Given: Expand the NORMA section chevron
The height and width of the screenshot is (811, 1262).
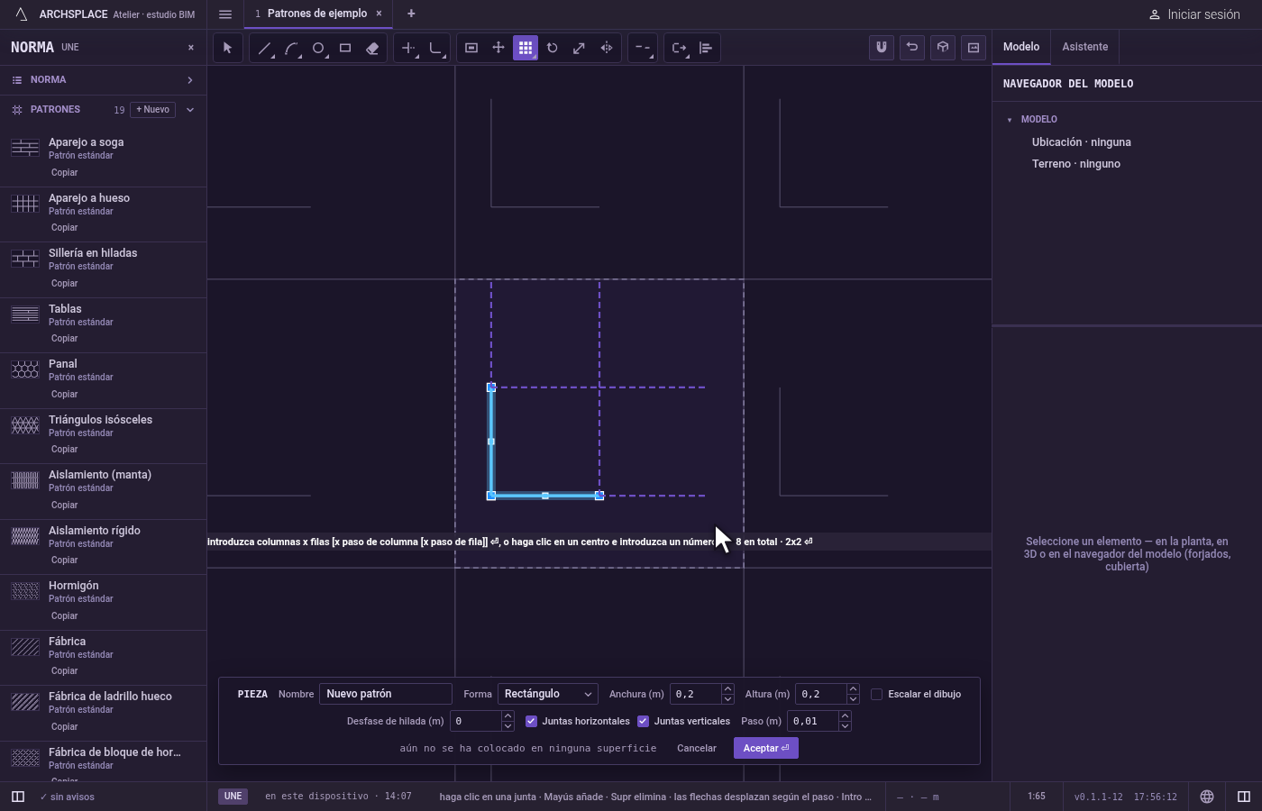Looking at the screenshot, I should pyautogui.click(x=190, y=80).
